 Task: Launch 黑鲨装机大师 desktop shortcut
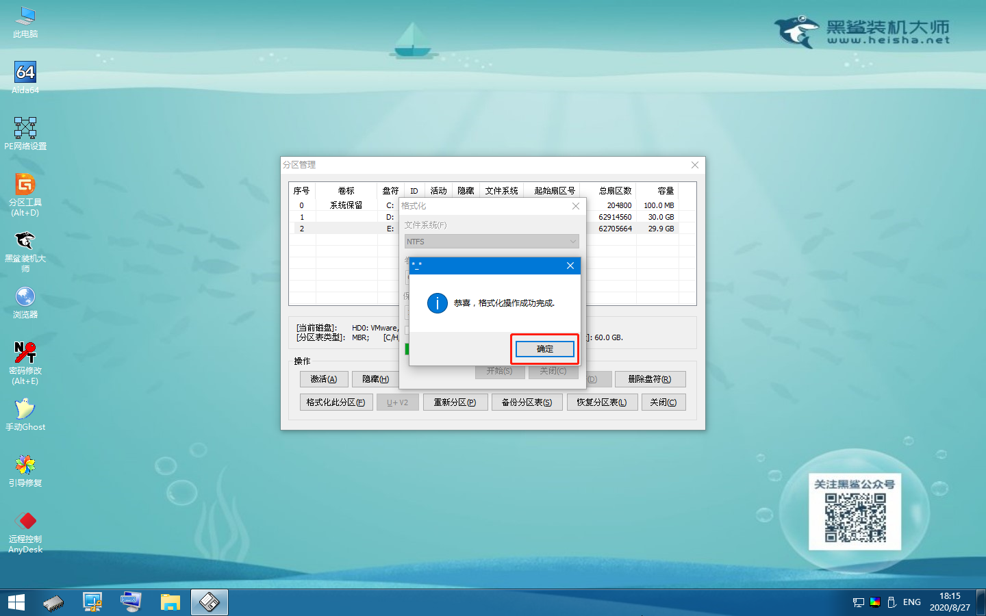[25, 251]
